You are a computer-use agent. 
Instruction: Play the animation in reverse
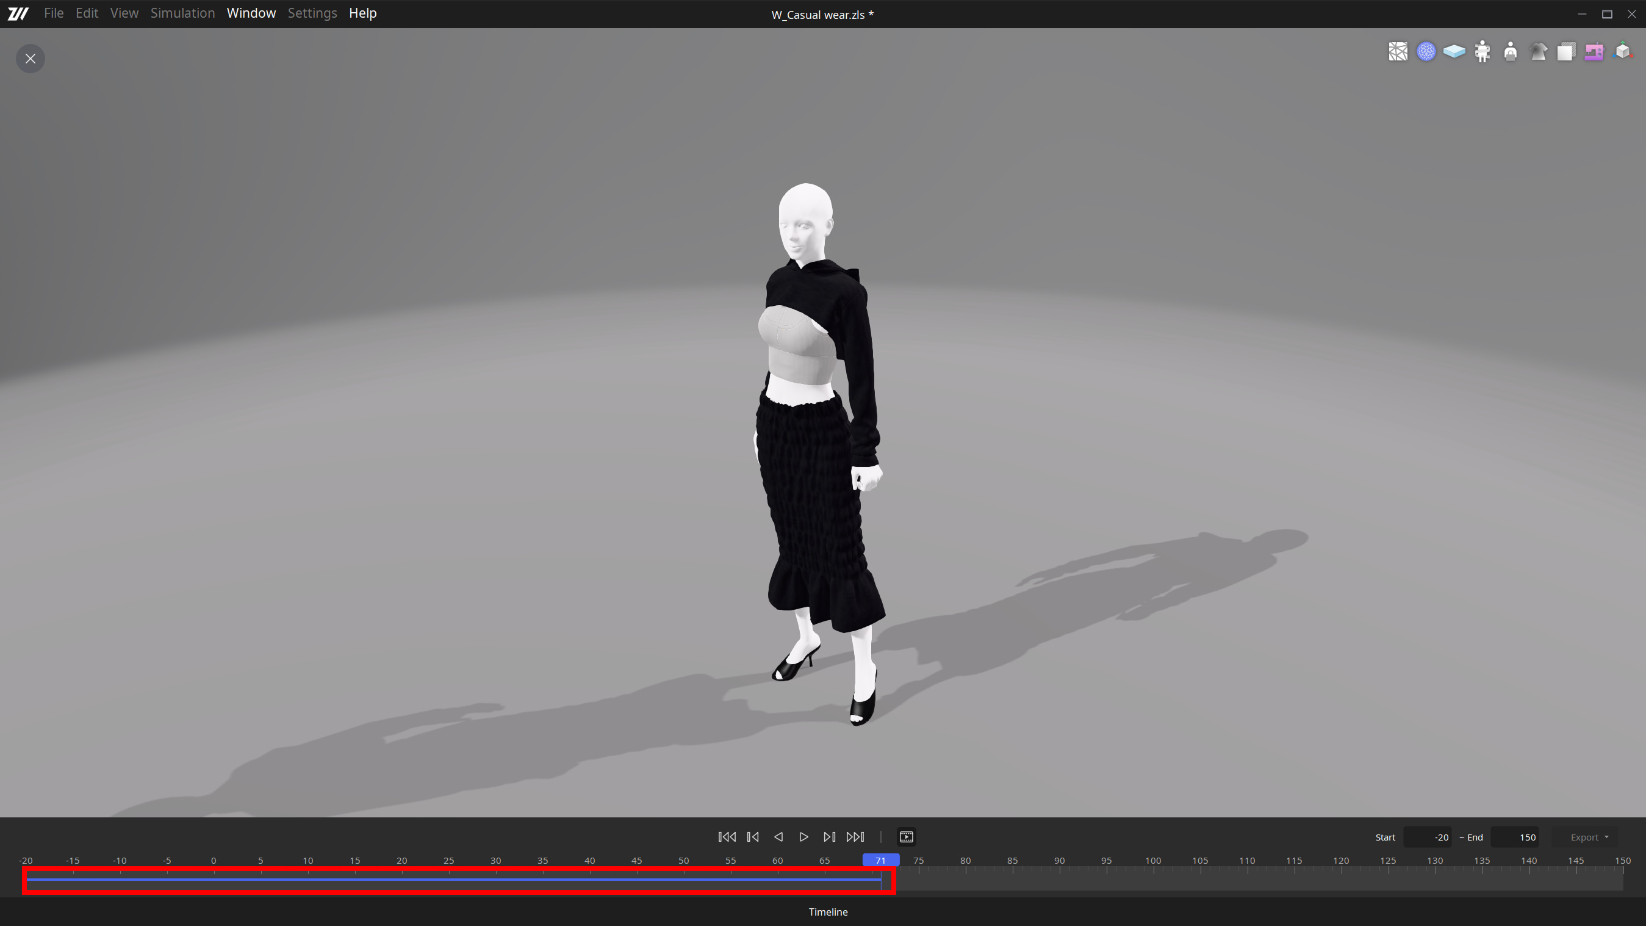click(x=778, y=837)
